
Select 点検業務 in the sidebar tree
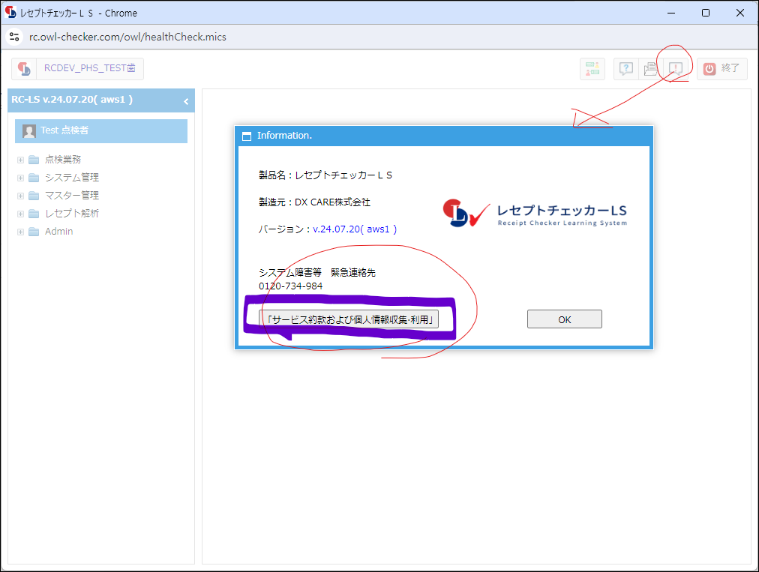[63, 159]
